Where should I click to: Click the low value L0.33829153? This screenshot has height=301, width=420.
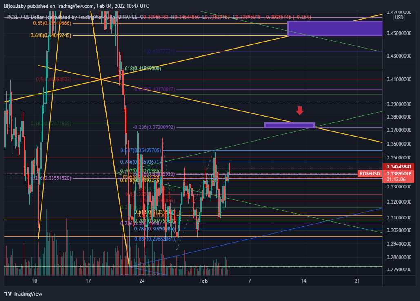[216, 17]
